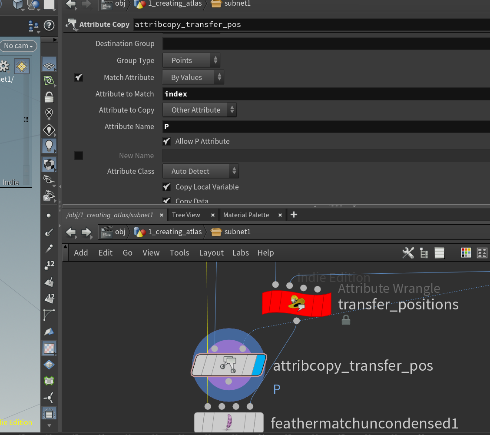Open the Attribute to Copy dropdown
This screenshot has height=435, width=490.
click(199, 110)
